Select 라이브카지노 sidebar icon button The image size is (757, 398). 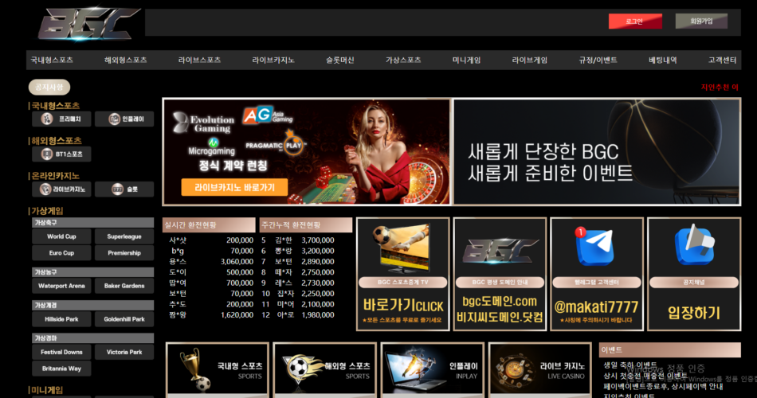pos(61,189)
